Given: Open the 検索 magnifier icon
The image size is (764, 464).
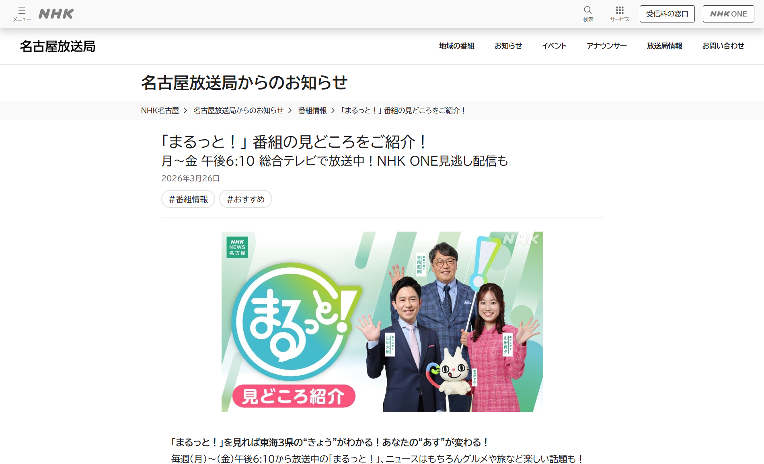Looking at the screenshot, I should point(588,14).
